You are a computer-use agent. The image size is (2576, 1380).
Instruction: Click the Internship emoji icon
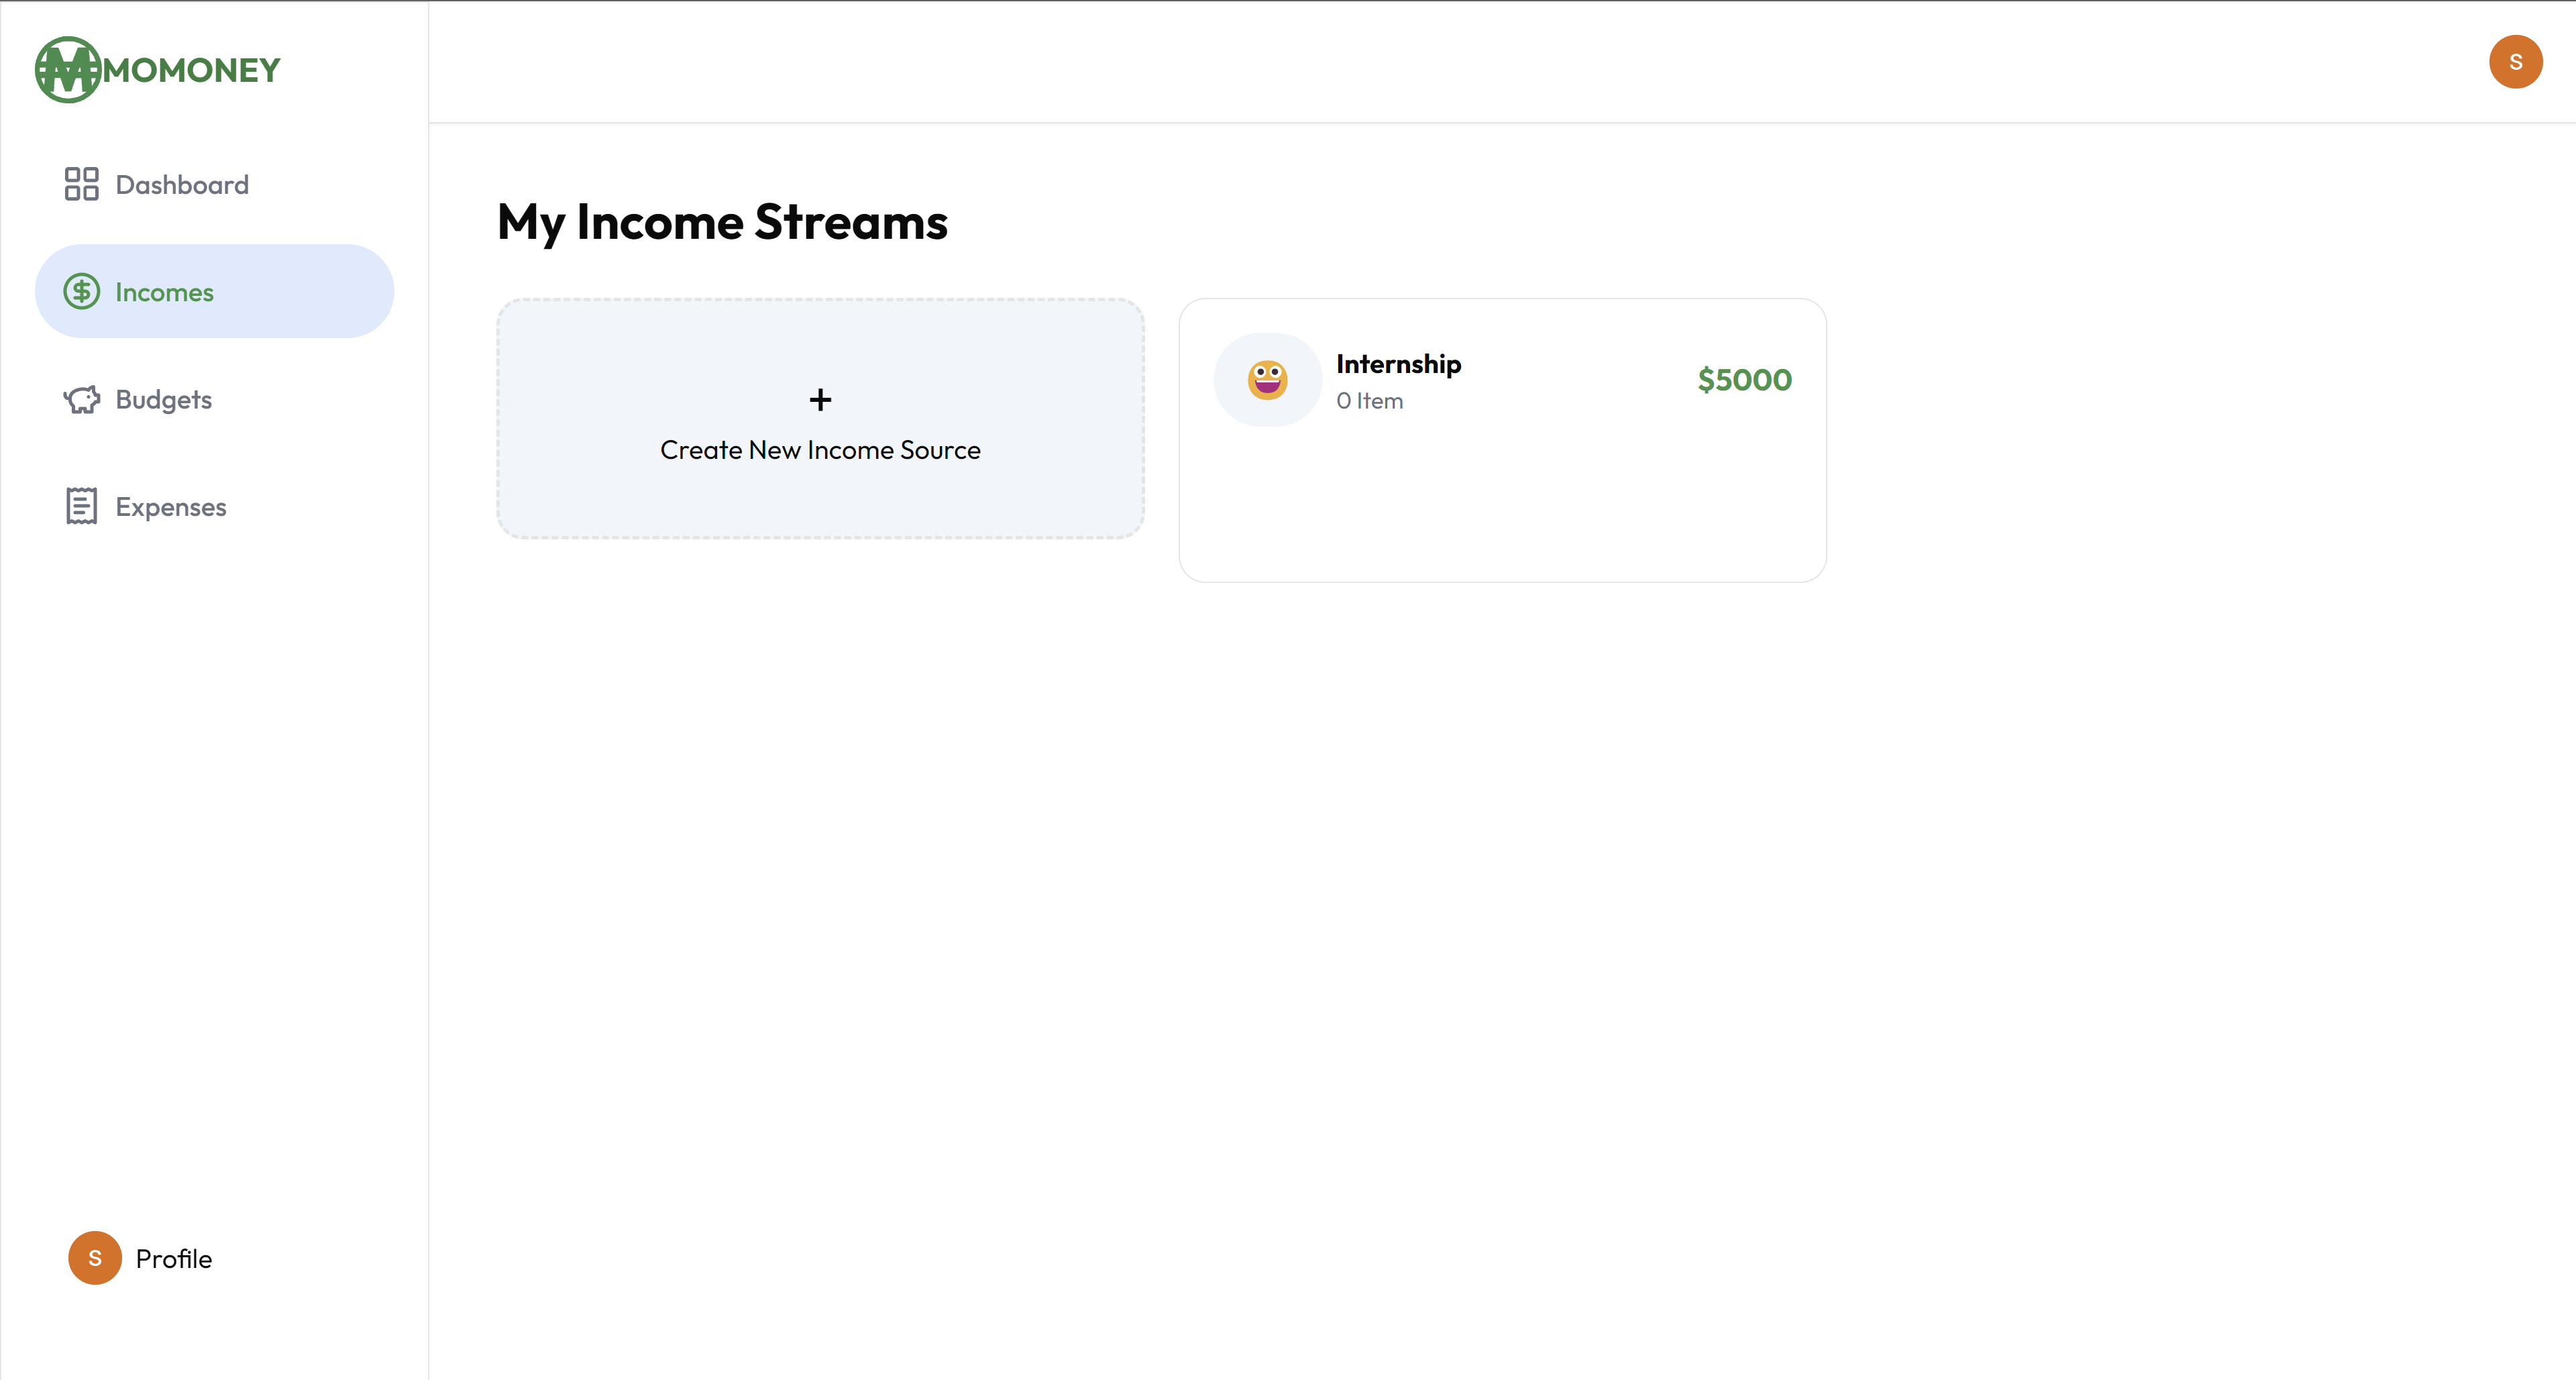(x=1267, y=380)
